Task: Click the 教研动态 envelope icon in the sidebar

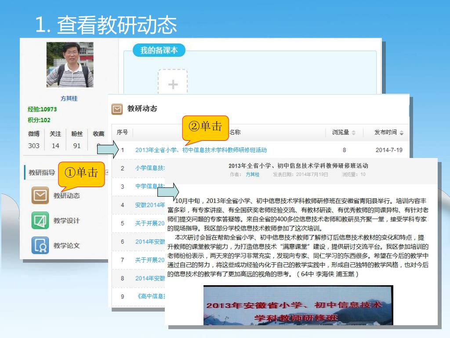Action: (x=40, y=195)
